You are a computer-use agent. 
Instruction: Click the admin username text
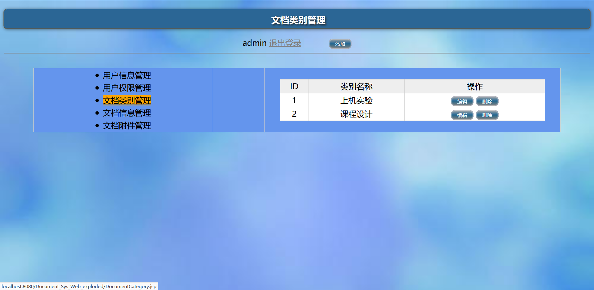point(254,43)
